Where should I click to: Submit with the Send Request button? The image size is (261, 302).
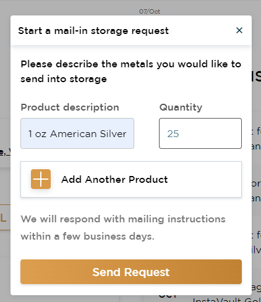pyautogui.click(x=131, y=272)
